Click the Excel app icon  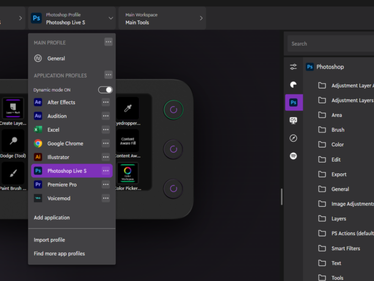click(x=38, y=130)
